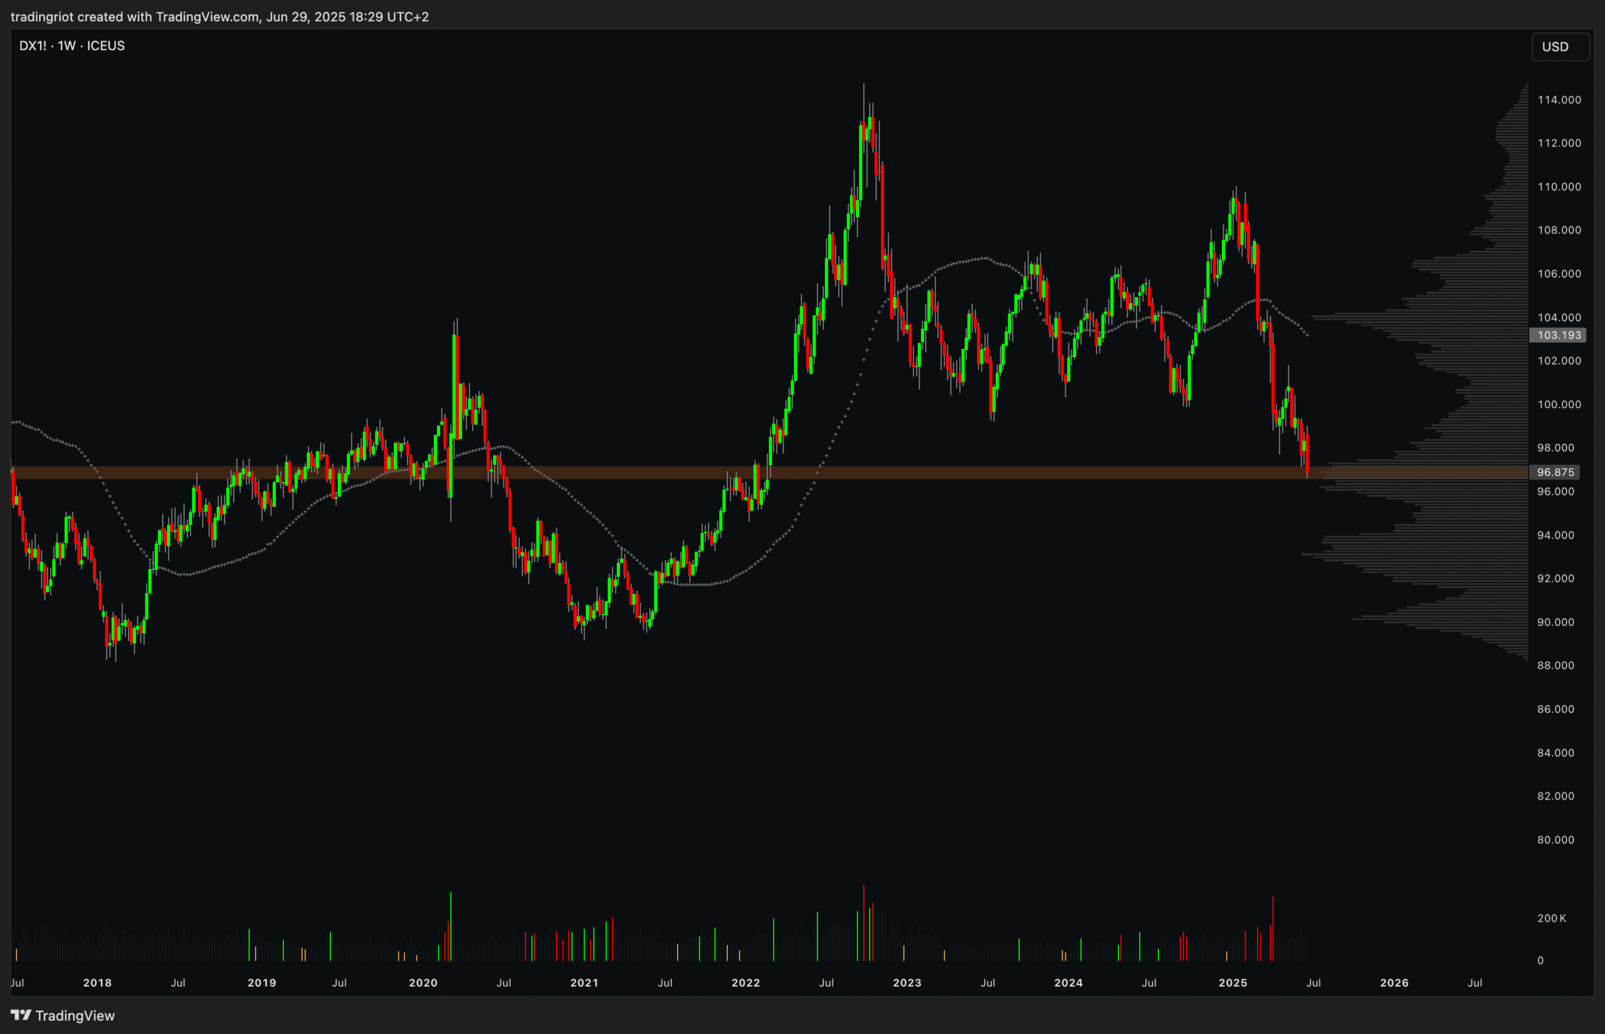Click the DX1! 1W ICEUS symbol label
The width and height of the screenshot is (1605, 1034).
[72, 46]
